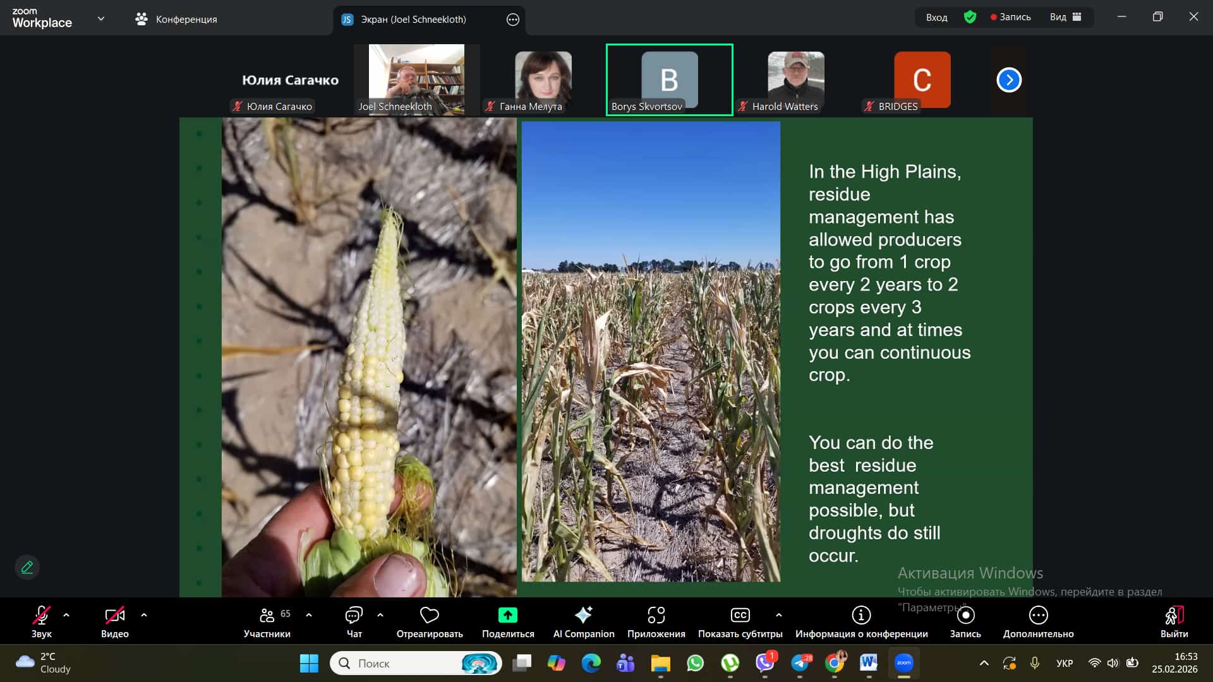Open the Participants (Участники) list

[x=267, y=616]
